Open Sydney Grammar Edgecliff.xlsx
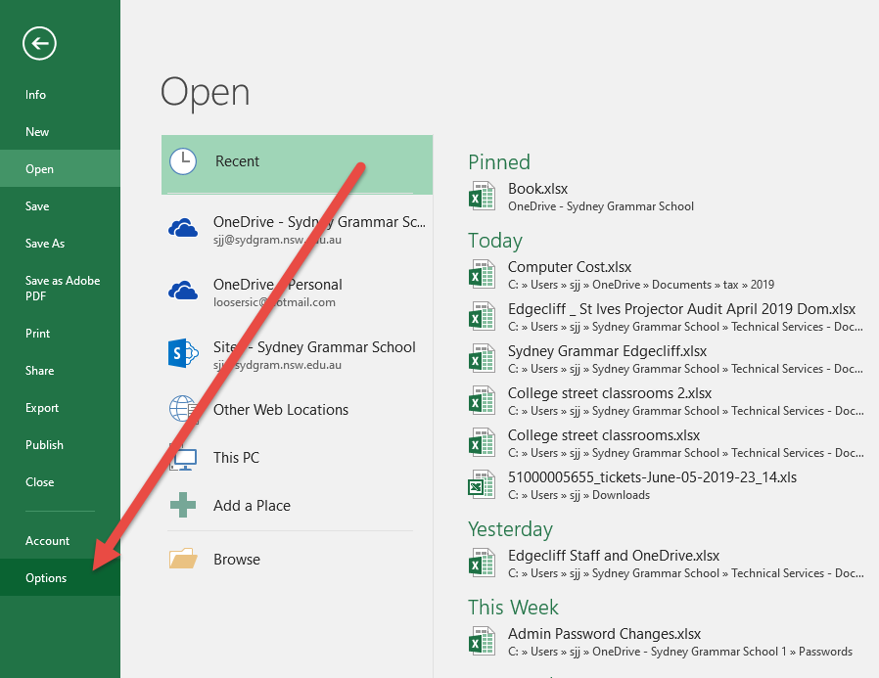The image size is (879, 678). point(668,359)
